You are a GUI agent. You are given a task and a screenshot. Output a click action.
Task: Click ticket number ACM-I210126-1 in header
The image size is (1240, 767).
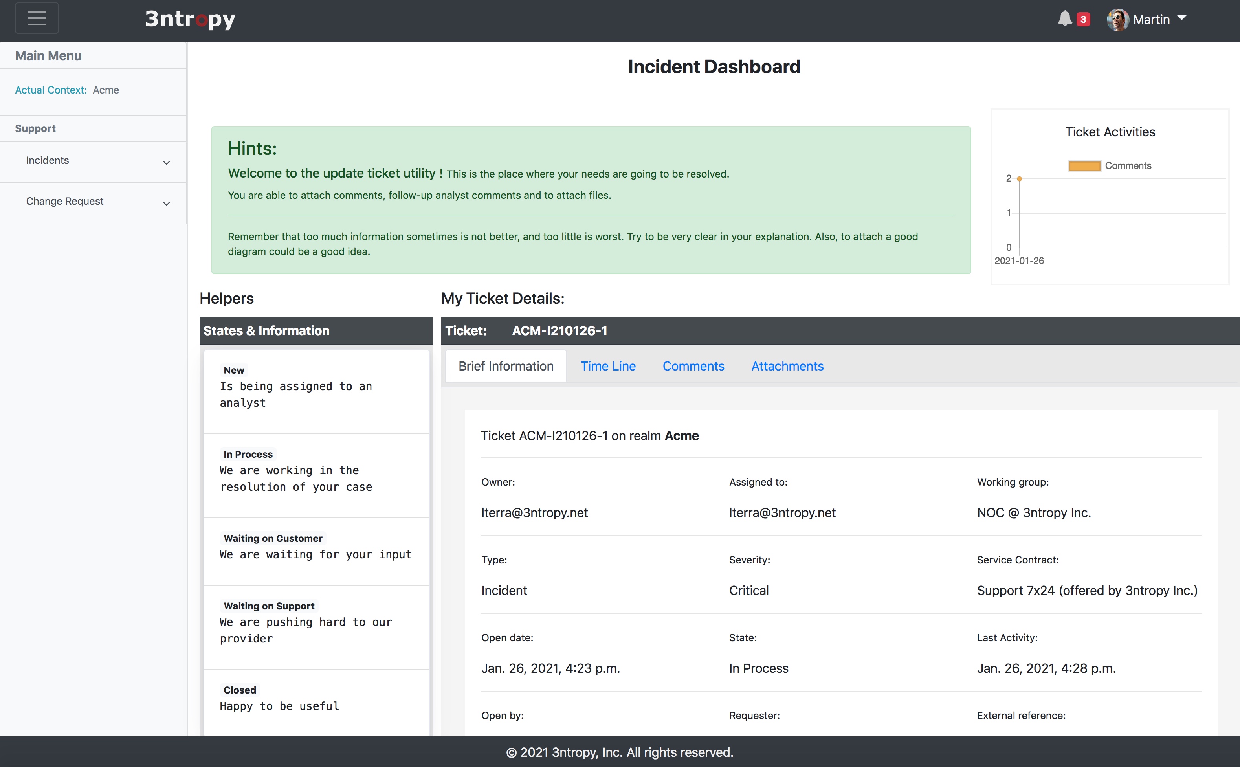(x=559, y=331)
